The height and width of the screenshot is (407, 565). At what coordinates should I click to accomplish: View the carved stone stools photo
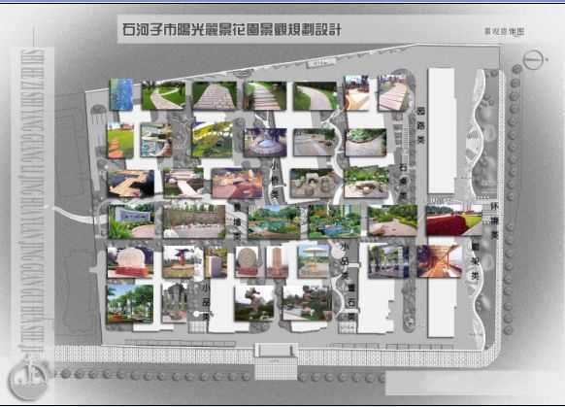click(314, 184)
